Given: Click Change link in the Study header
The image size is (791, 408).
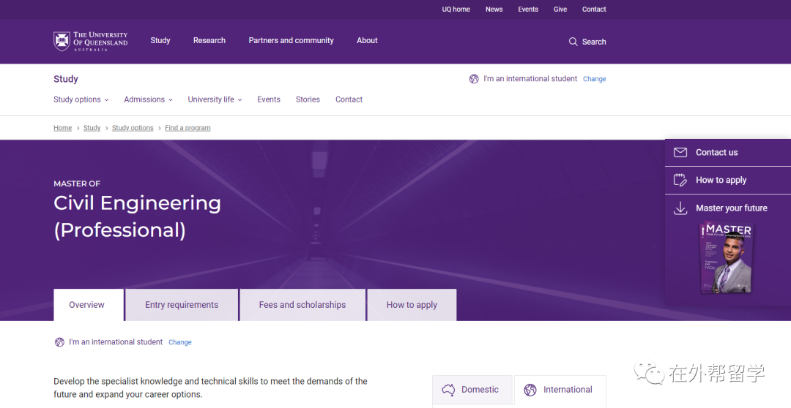Looking at the screenshot, I should [x=594, y=79].
